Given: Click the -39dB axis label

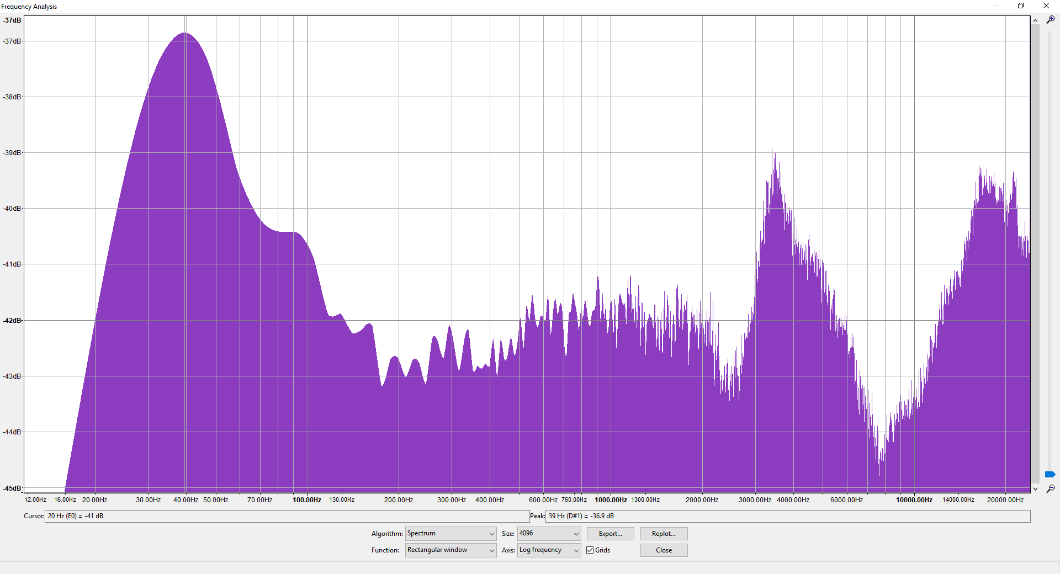Looking at the screenshot, I should tap(12, 153).
